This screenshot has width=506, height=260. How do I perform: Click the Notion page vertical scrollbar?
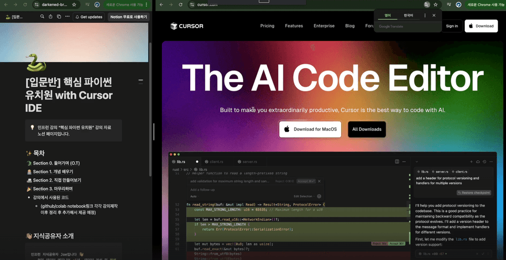point(150,109)
